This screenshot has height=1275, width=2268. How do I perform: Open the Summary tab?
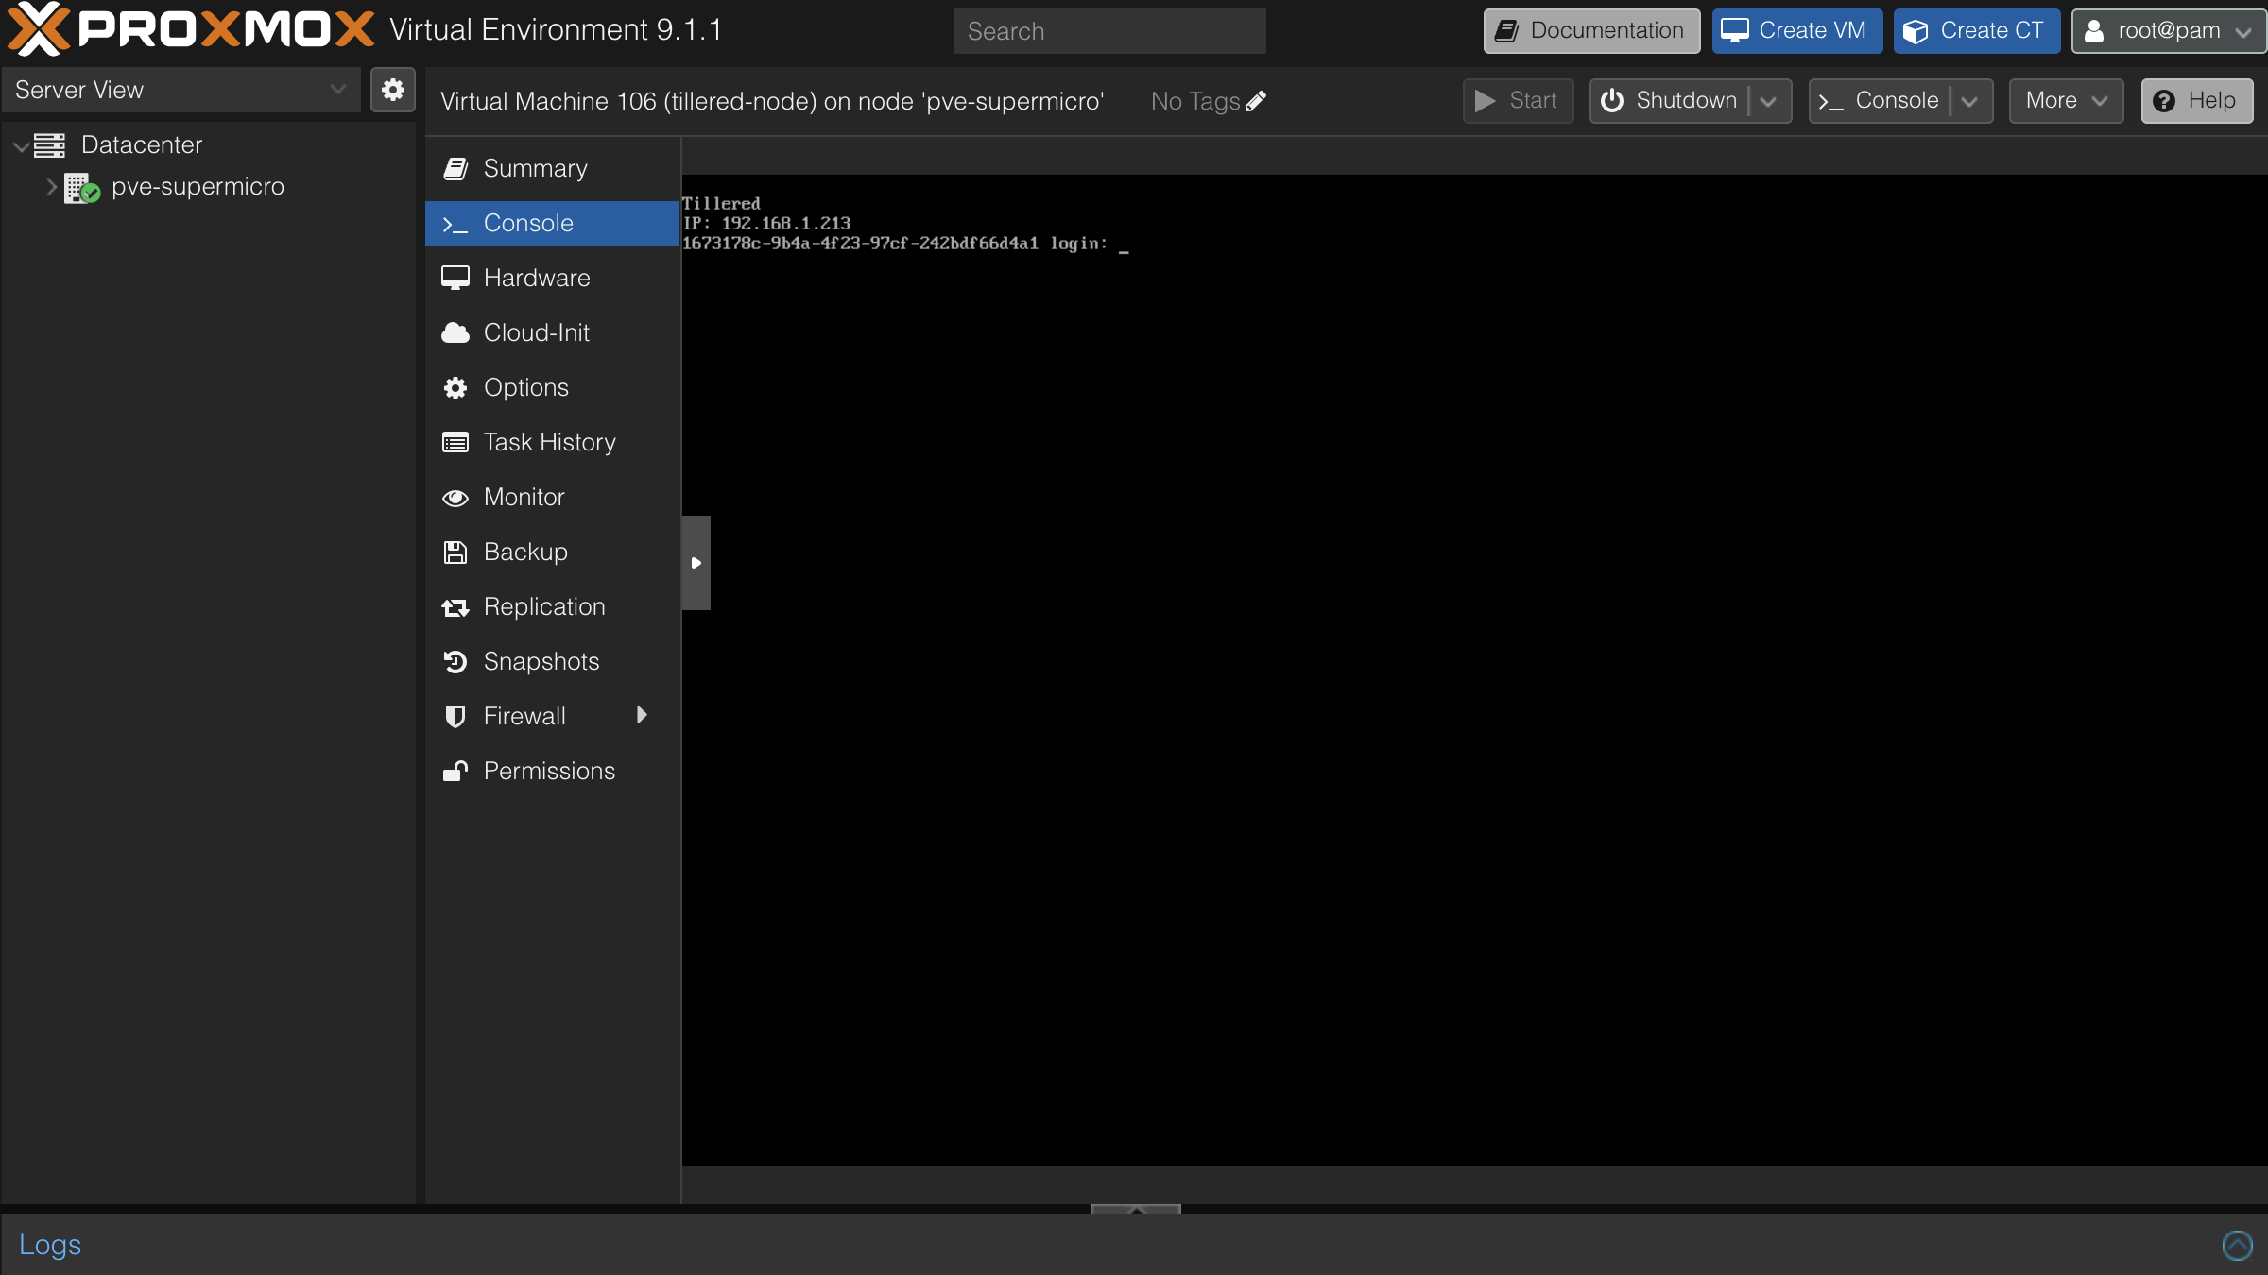point(553,168)
